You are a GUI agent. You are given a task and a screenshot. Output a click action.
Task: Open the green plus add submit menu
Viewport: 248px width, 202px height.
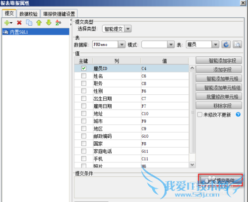pos(8,23)
